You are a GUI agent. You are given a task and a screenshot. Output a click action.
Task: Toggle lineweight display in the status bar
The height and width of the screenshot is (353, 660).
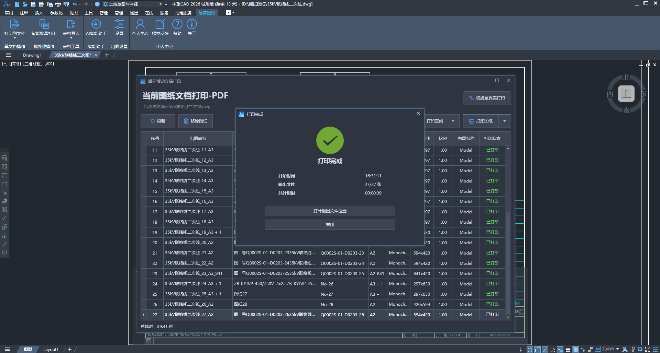(x=568, y=350)
